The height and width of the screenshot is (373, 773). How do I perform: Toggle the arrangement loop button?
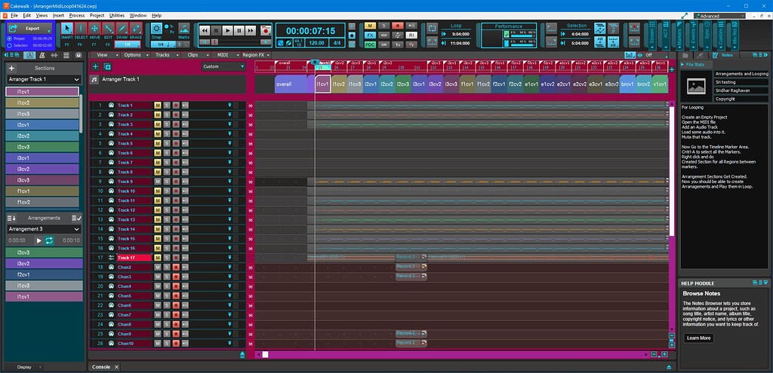pos(49,240)
